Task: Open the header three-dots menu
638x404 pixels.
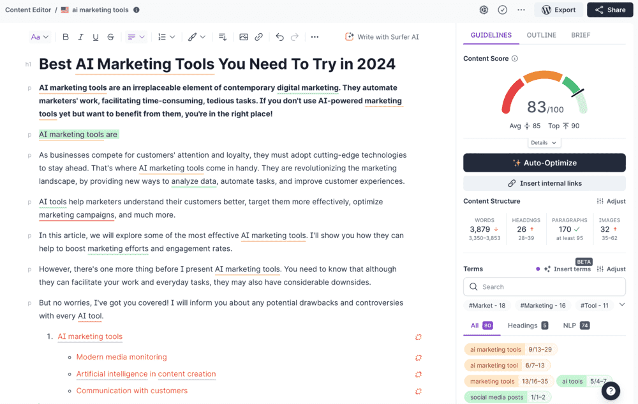Action: pos(521,10)
